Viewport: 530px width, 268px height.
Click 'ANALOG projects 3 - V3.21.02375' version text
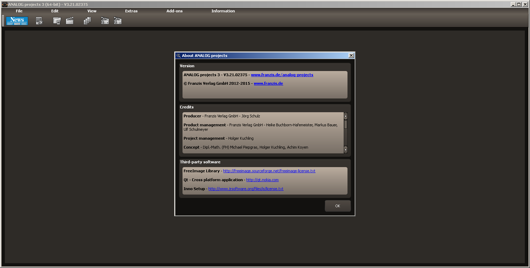216,75
